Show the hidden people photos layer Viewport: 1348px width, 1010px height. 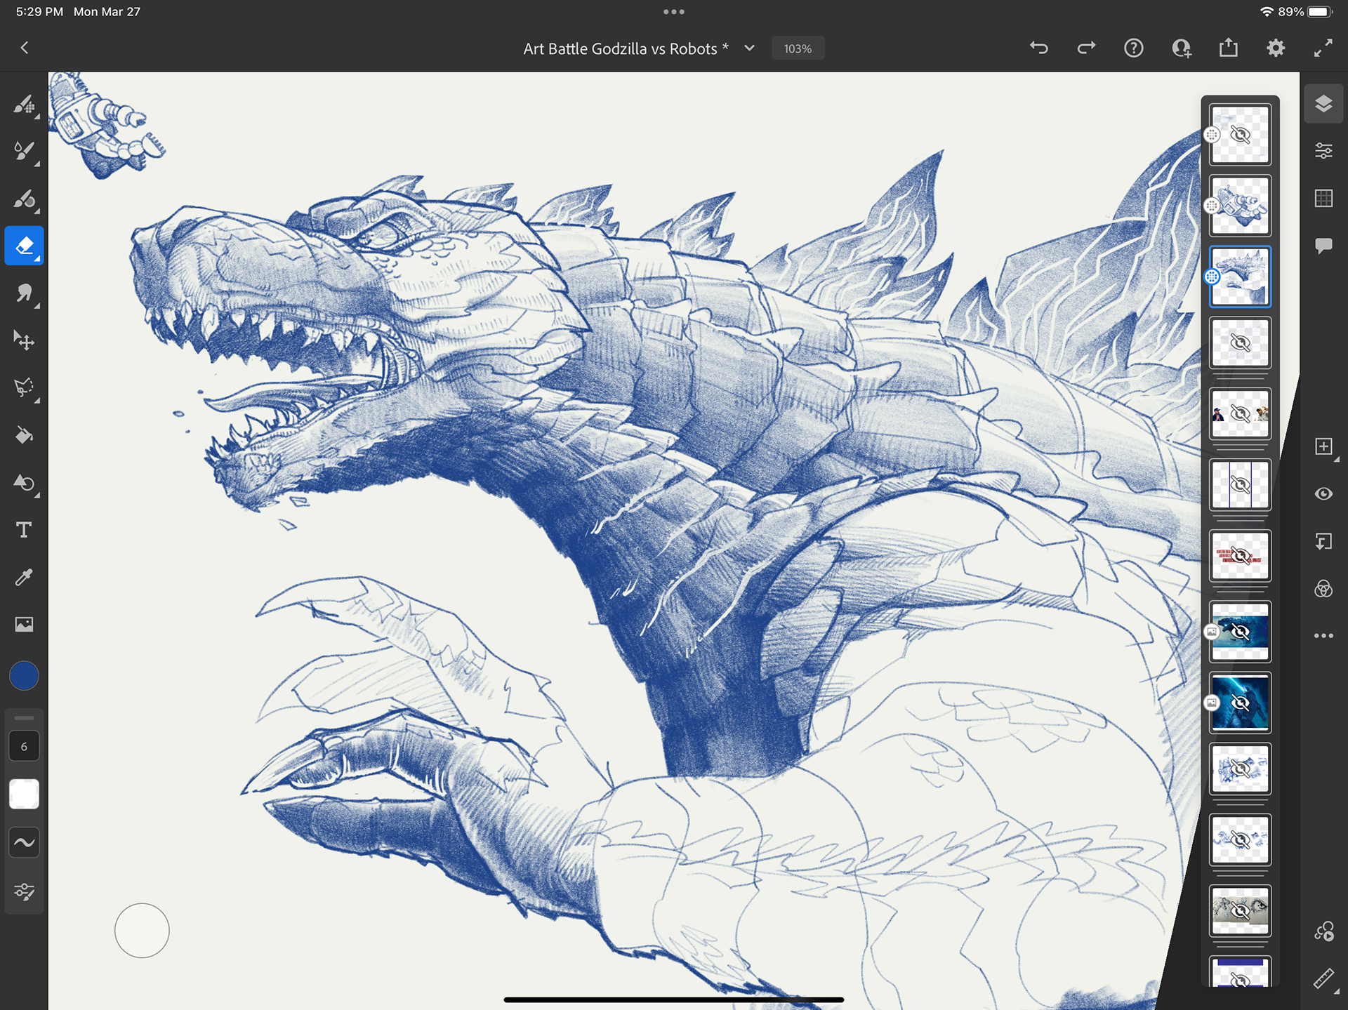pyautogui.click(x=1240, y=414)
